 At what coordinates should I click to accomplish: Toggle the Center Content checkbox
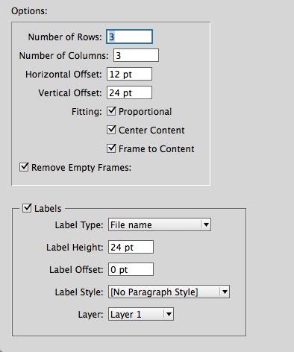[111, 130]
